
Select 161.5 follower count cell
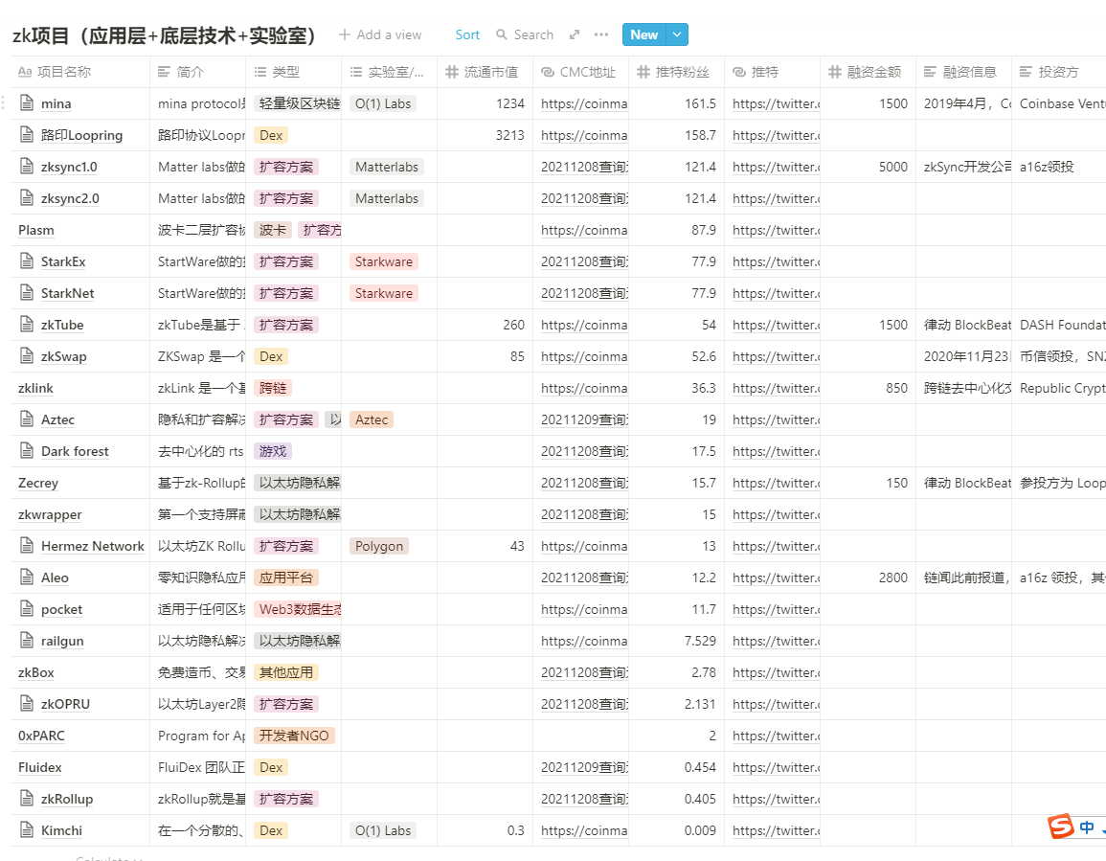(677, 103)
